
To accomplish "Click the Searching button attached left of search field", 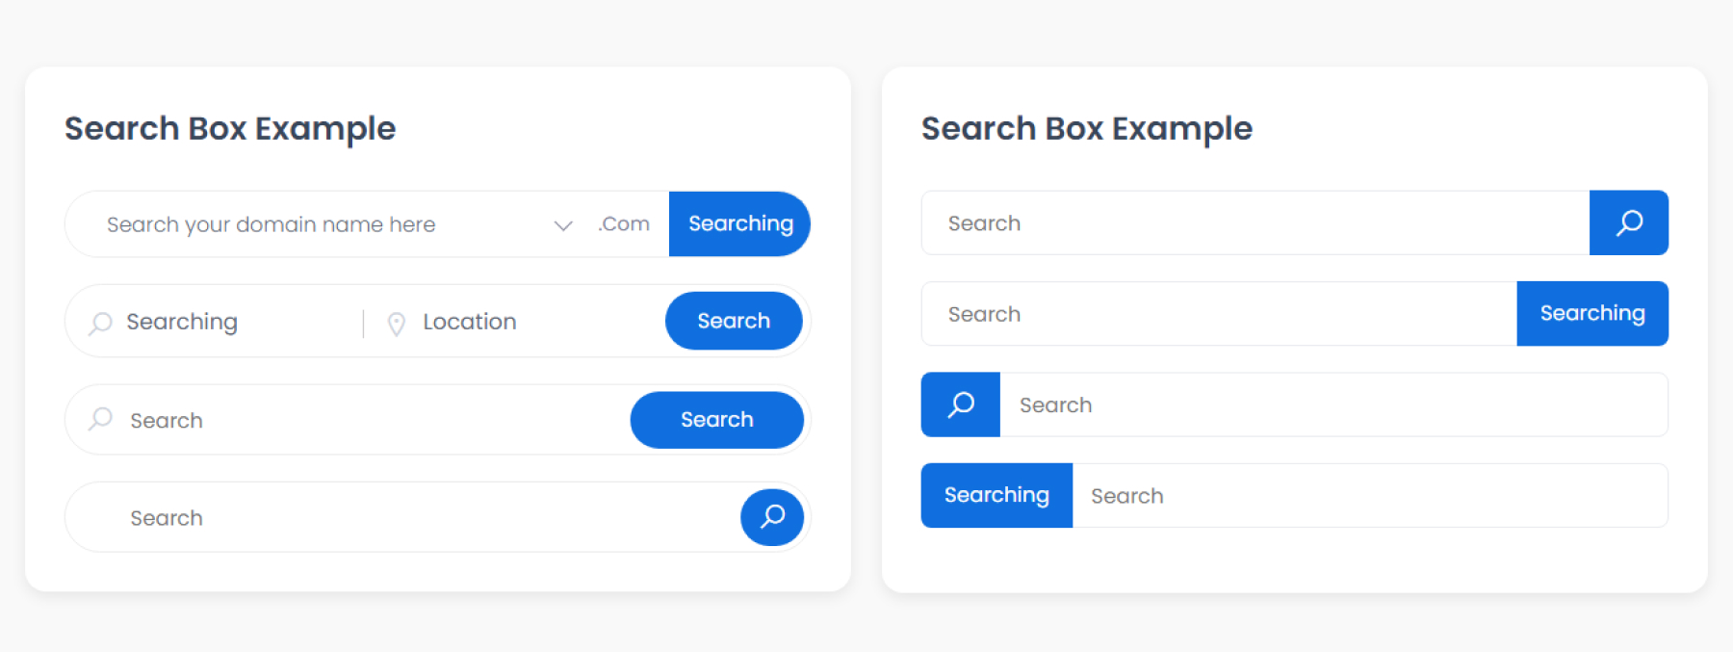I will [x=996, y=495].
